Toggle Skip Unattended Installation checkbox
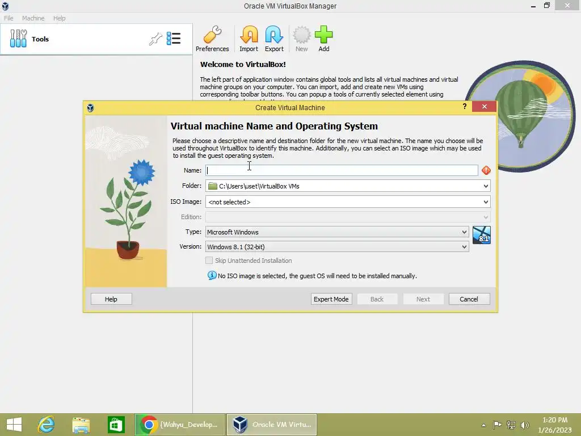This screenshot has width=581, height=436. [x=209, y=261]
